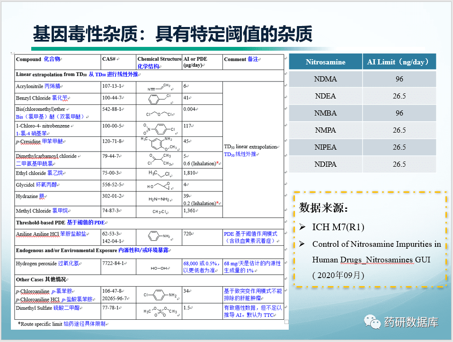Click the Route specific limit footnote
Viewport: 453px width, 342px height.
tap(62, 324)
